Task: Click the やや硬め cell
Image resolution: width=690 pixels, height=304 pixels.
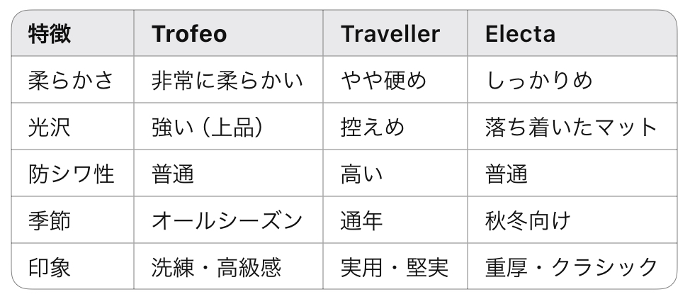Action: (x=383, y=81)
